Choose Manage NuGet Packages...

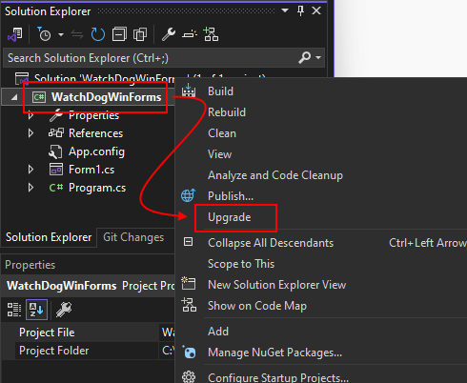274,353
